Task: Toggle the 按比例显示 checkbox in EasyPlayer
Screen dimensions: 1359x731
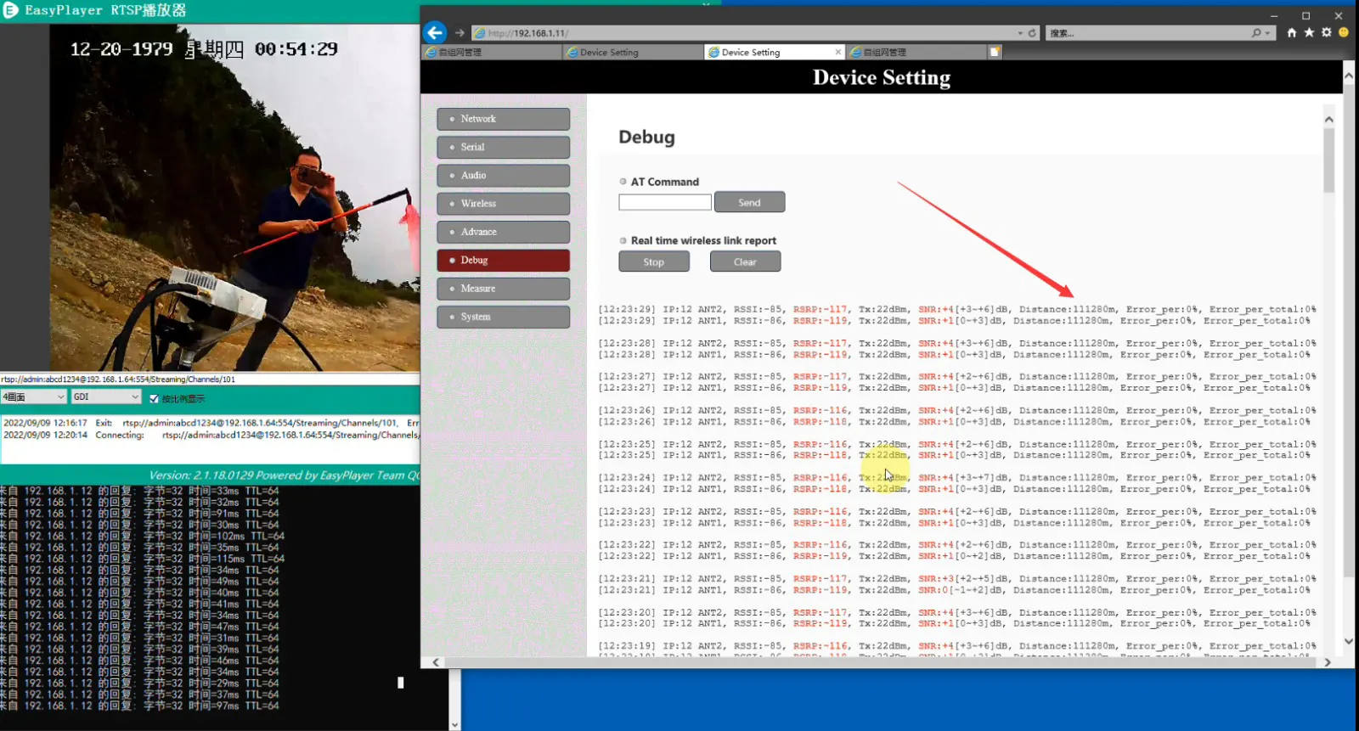Action: (154, 398)
